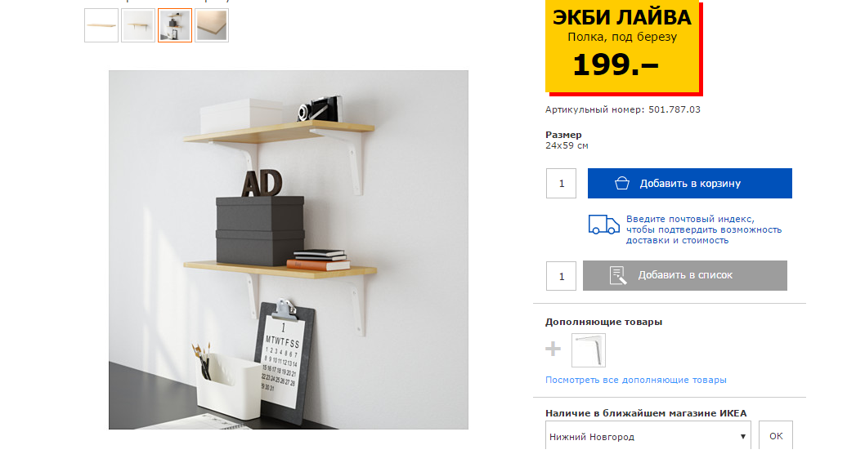Focus the quantity field beside Добавить в корзину
Screen dimensions: 856x463
pos(561,183)
